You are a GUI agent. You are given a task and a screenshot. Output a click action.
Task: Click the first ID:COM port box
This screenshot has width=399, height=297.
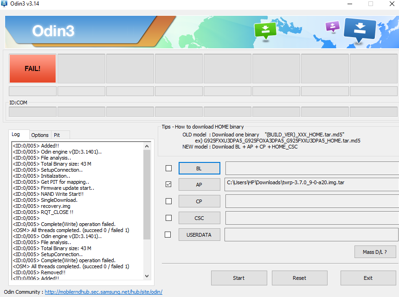tap(32, 112)
